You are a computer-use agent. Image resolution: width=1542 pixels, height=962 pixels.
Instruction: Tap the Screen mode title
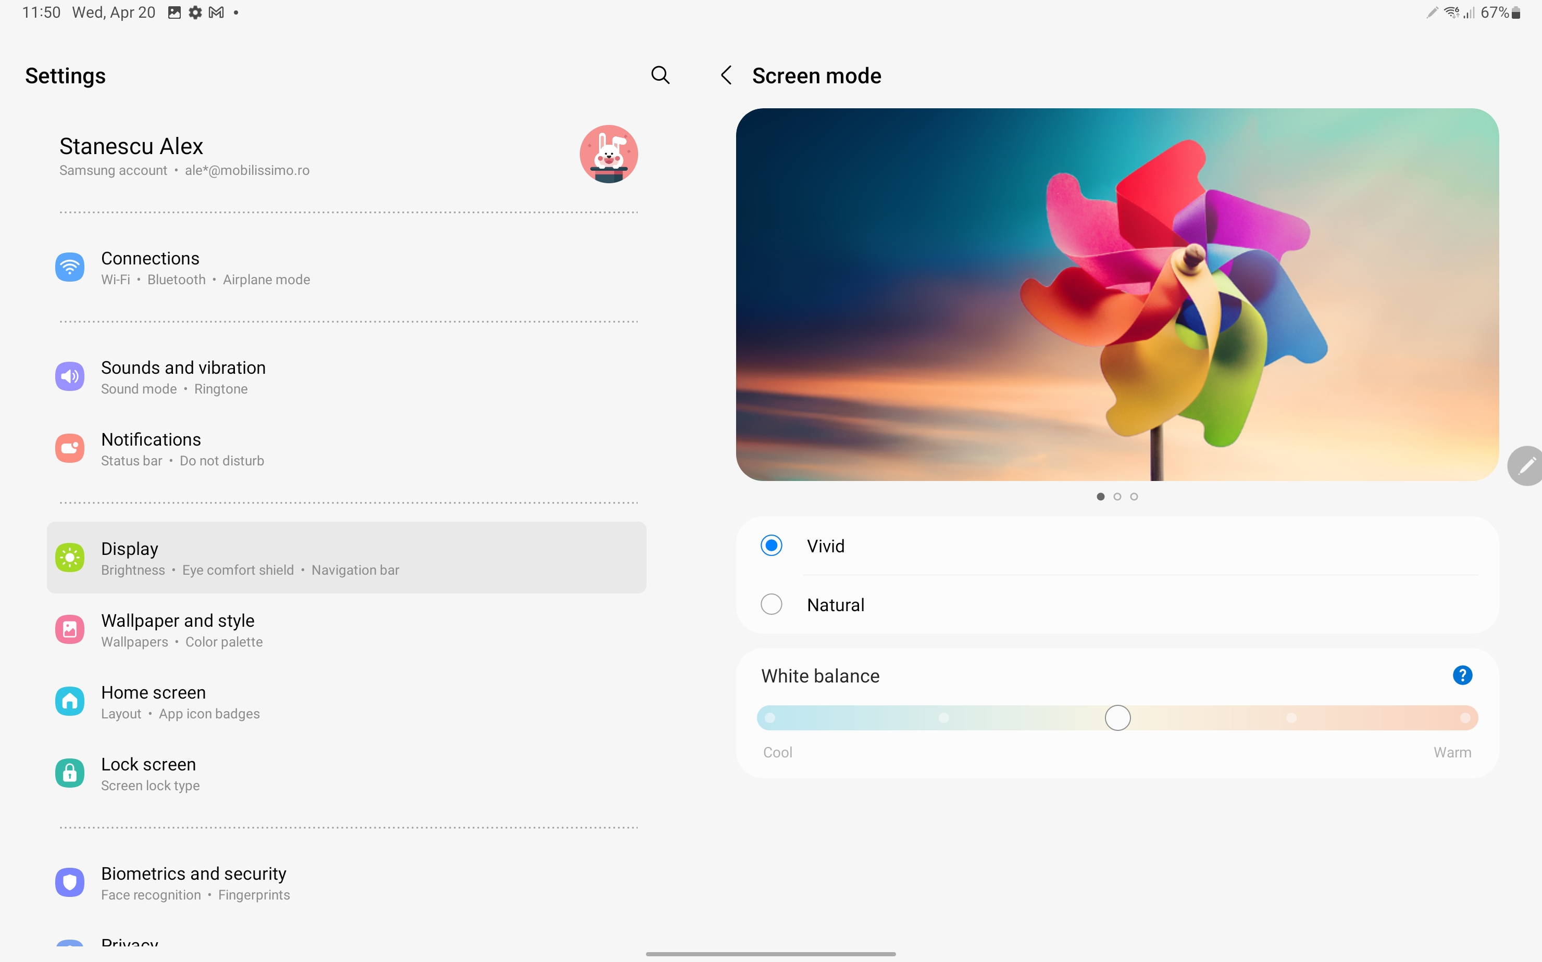[816, 75]
